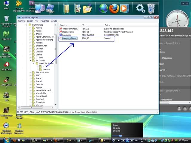Open the computer monitor icon in the dock
The image size is (191, 143).
click(40, 9)
